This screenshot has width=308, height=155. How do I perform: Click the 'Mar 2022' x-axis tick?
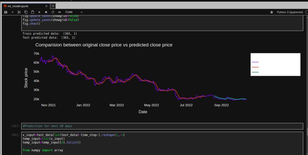click(117, 105)
